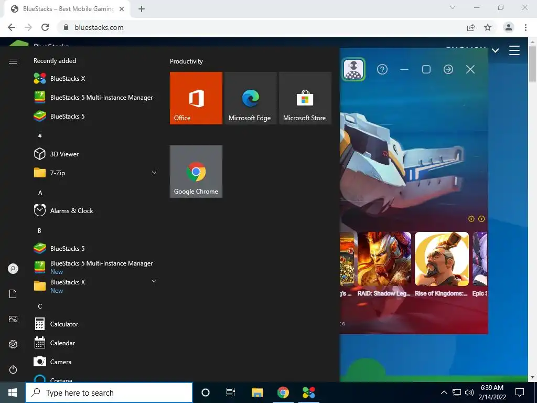Click the BlueStacks X arrow-circle icon
The height and width of the screenshot is (403, 537).
click(448, 70)
